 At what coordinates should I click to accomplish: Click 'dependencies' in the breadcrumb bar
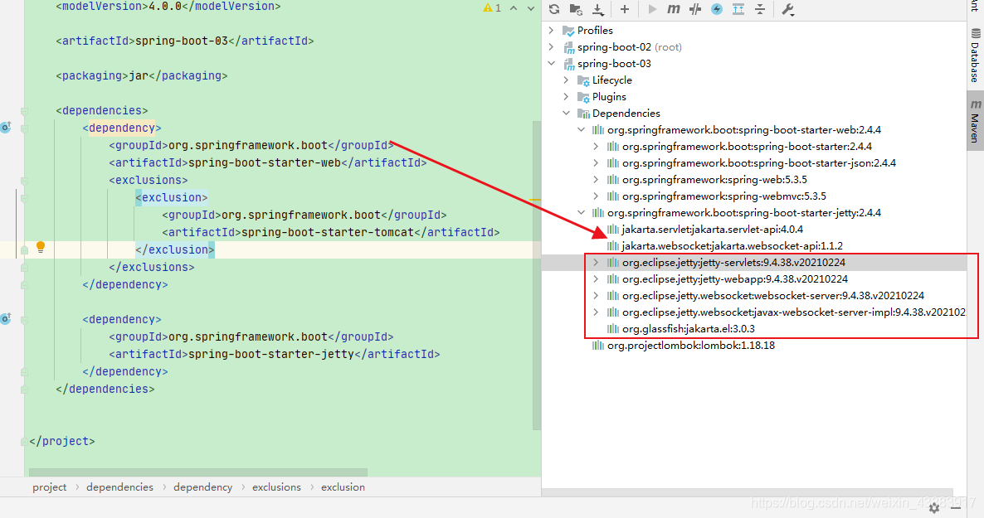(x=119, y=487)
